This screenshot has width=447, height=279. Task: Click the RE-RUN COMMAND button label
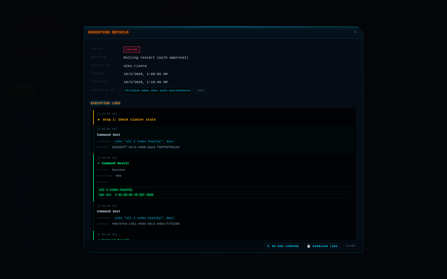coord(285,246)
